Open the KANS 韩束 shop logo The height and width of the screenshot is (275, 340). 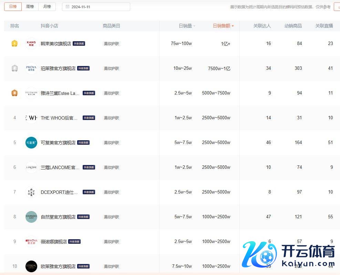[x=31, y=44]
